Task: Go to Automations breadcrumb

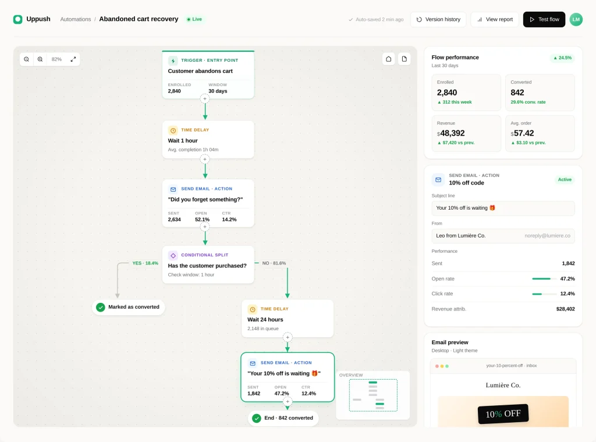Action: (x=76, y=19)
